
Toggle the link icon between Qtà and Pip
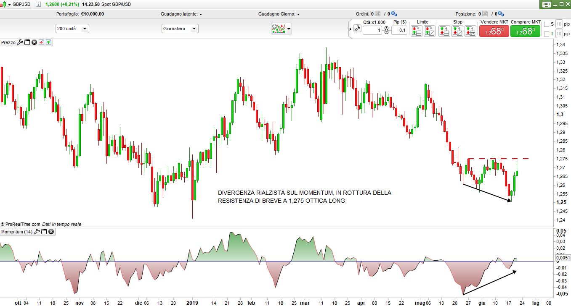pos(386,30)
